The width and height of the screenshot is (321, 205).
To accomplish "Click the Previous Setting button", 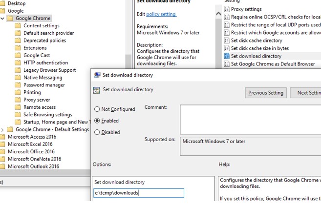I will (265, 93).
